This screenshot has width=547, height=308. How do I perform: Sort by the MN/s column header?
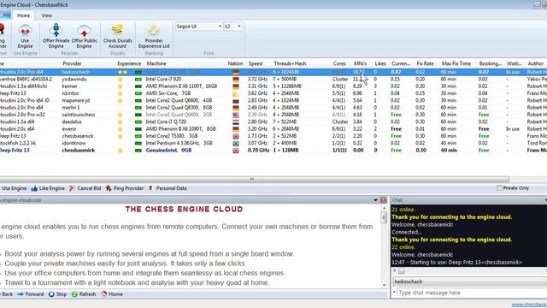point(361,63)
